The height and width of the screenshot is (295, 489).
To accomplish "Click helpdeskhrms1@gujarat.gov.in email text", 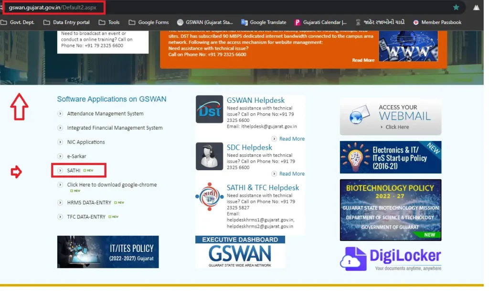I will coord(260,220).
